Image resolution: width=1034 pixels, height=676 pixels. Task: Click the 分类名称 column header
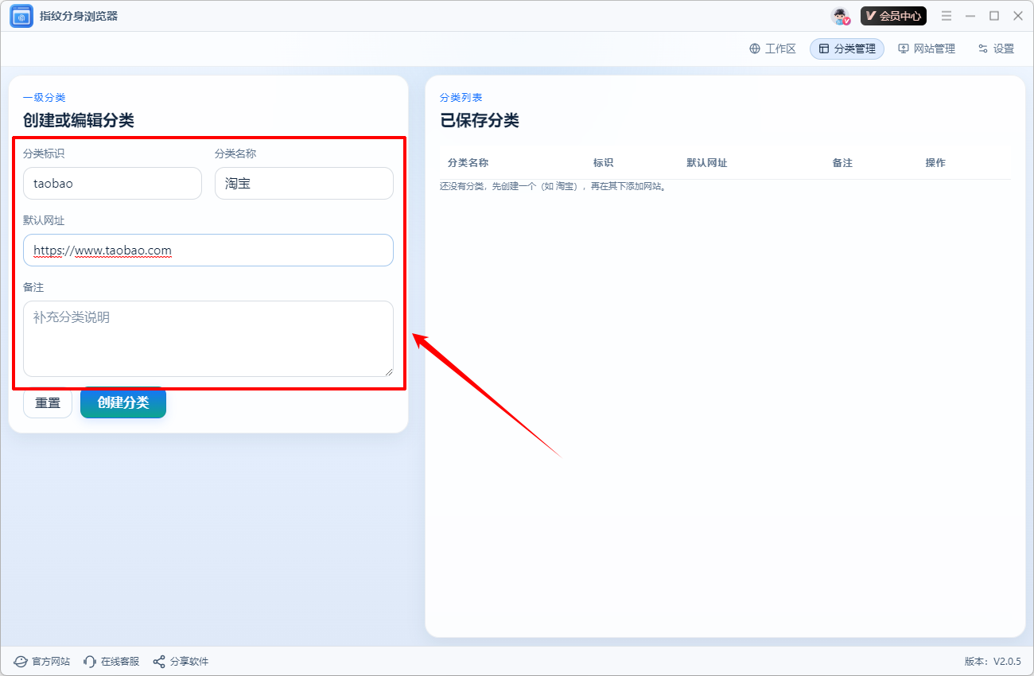pos(468,163)
